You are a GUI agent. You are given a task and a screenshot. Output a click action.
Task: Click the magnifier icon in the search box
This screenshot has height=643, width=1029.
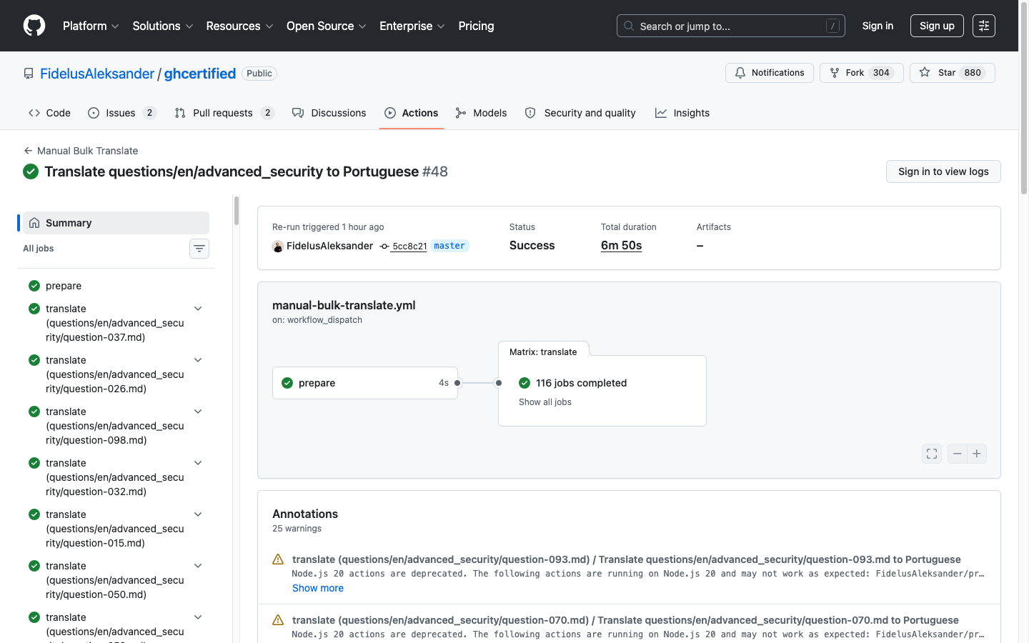(x=628, y=25)
